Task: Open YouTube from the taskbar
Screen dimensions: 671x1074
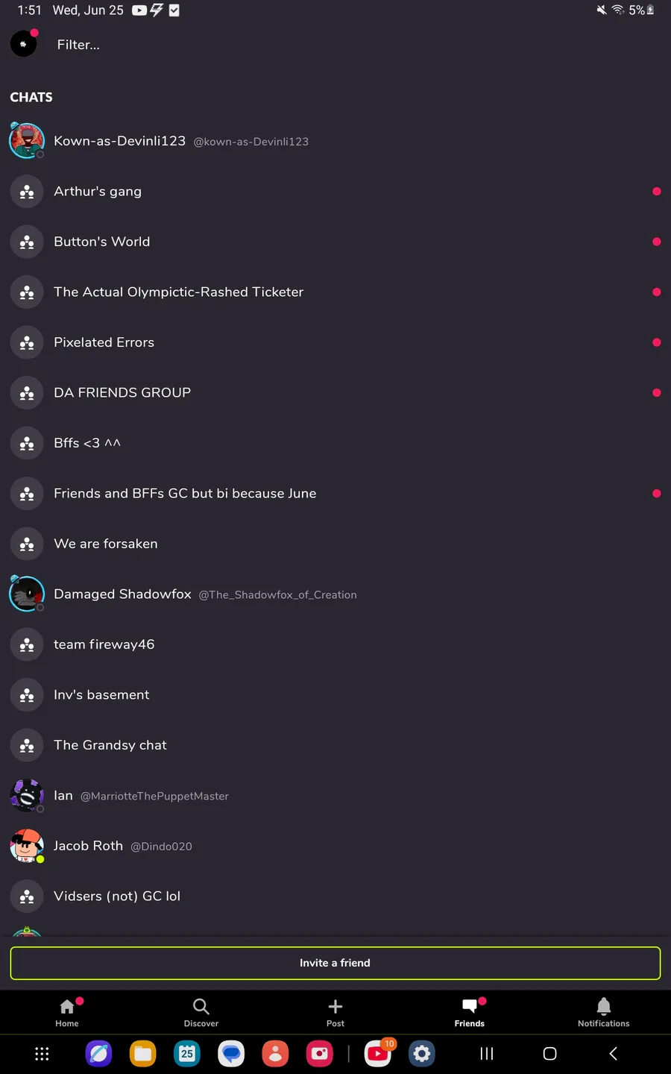Action: tap(378, 1053)
